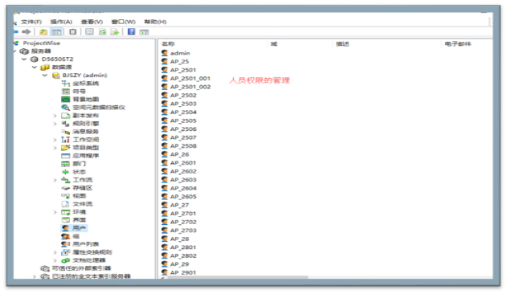Click the Up one level folder icon
Screen dimensions: 507x294
pos(43,31)
